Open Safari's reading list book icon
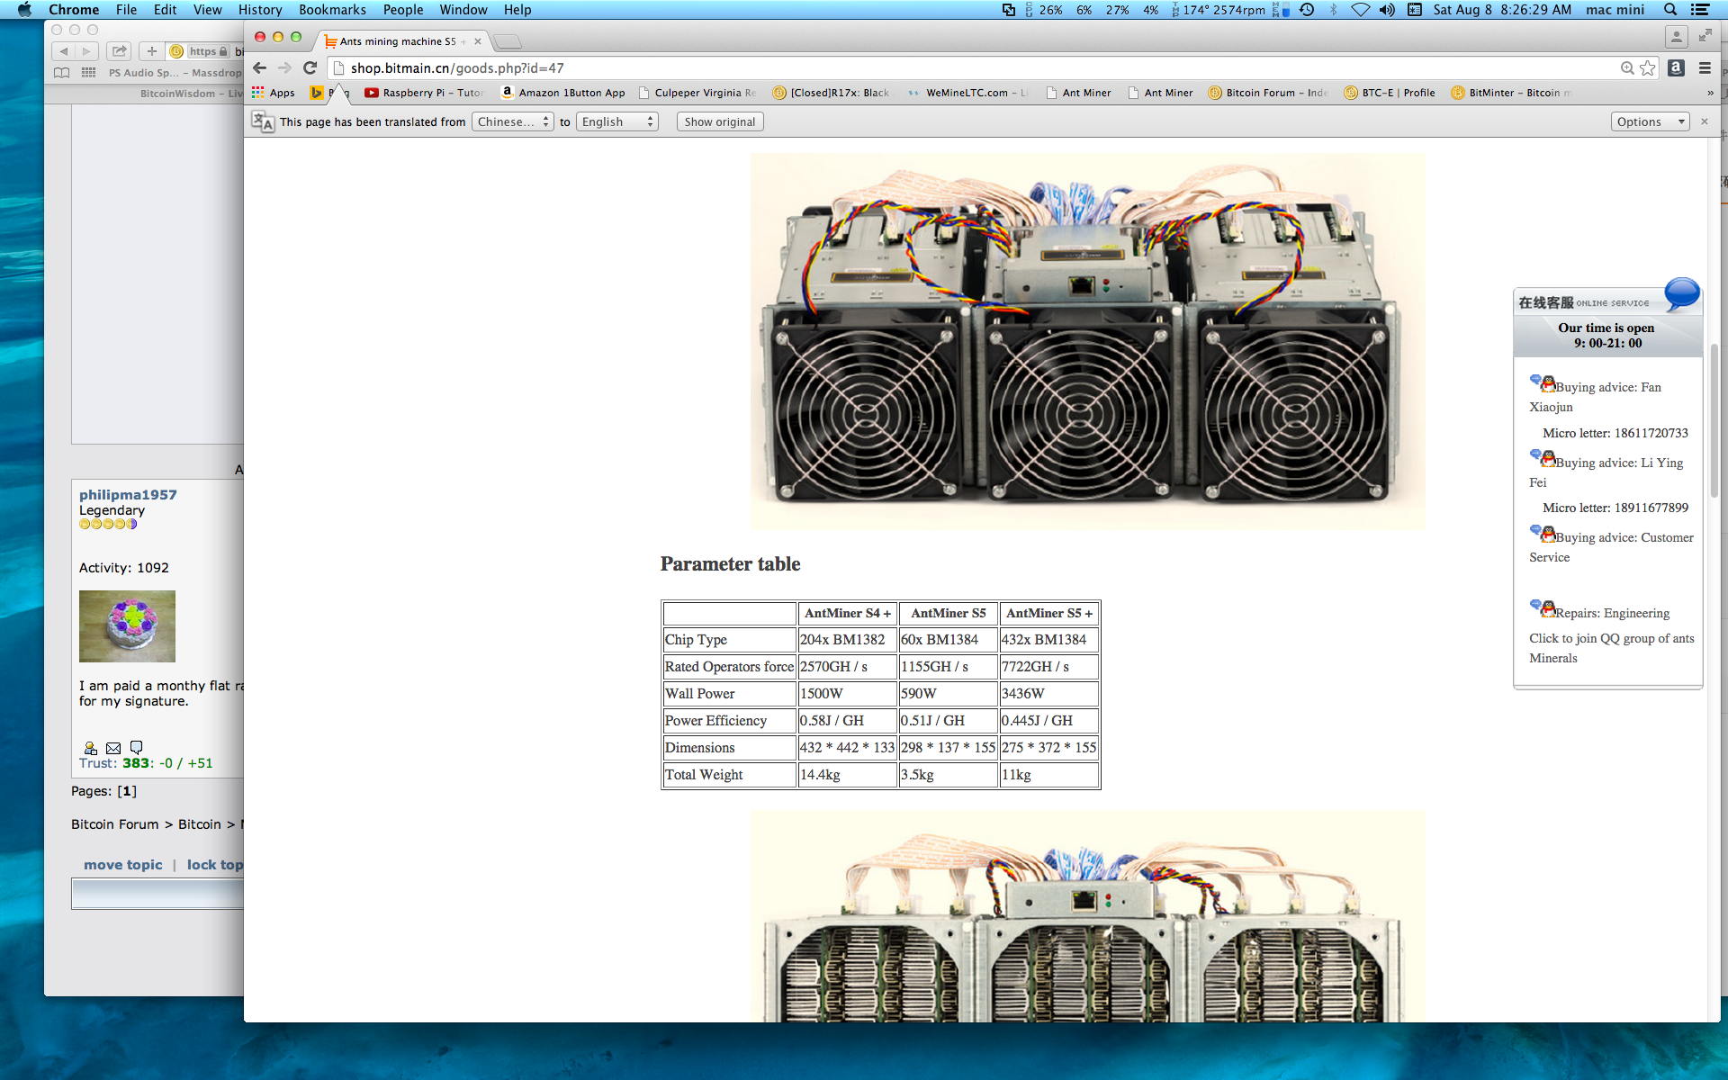Image resolution: width=1728 pixels, height=1080 pixels. [61, 73]
